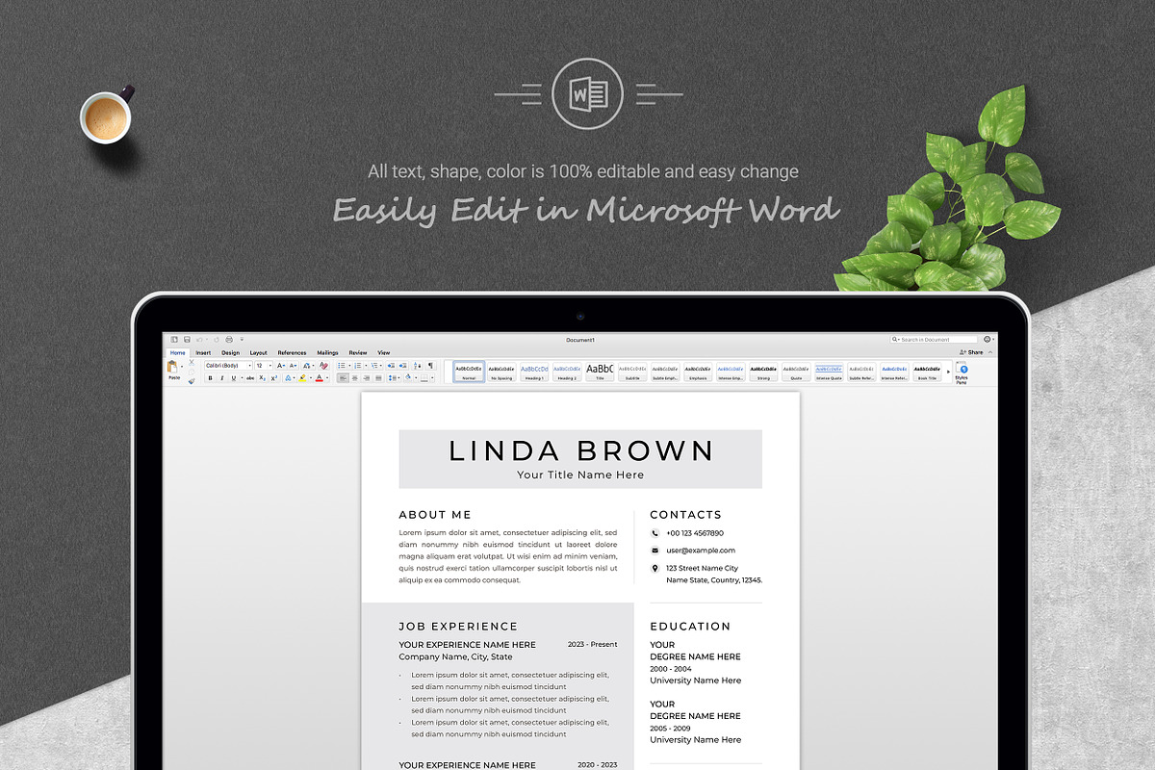Click the LINDA BROWN name heading
The width and height of the screenshot is (1155, 770).
point(581,450)
